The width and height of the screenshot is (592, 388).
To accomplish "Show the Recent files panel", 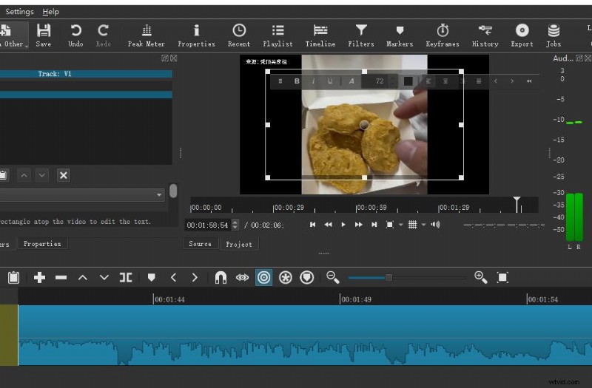I will coord(239,35).
